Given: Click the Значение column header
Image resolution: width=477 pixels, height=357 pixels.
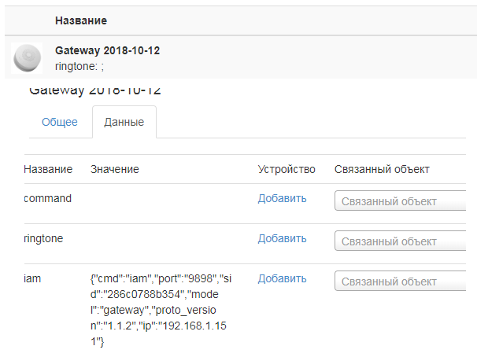Looking at the screenshot, I should pyautogui.click(x=115, y=169).
